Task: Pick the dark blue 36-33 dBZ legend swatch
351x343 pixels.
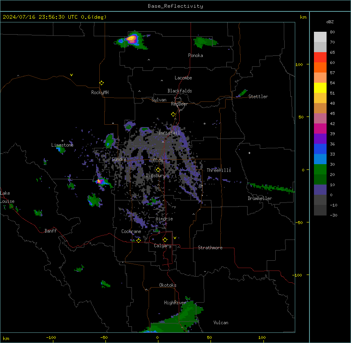Action: 320,149
